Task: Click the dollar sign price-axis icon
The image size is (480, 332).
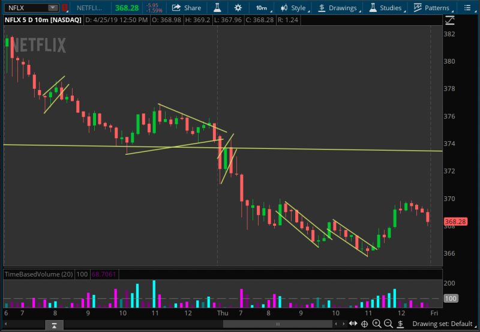Action: coord(401,324)
